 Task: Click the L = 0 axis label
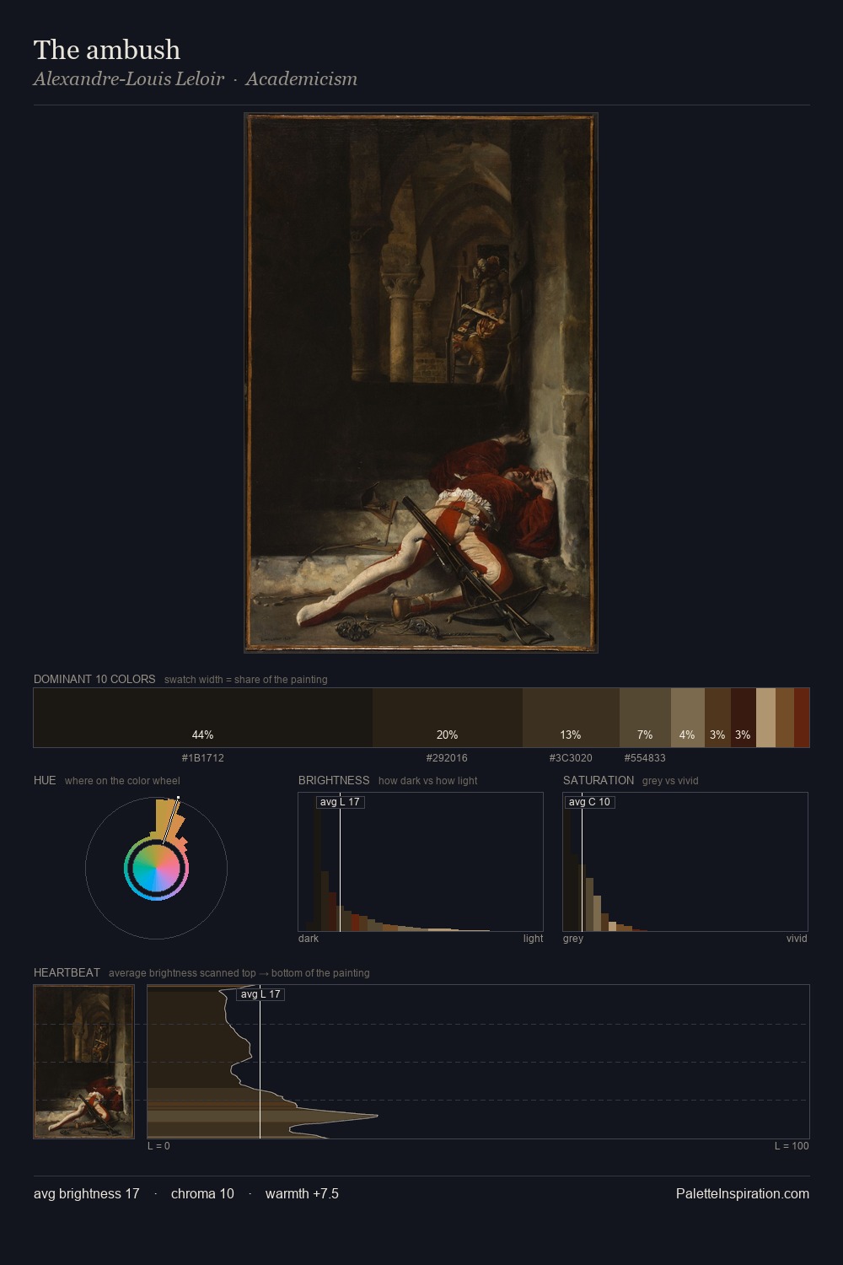(x=158, y=1146)
